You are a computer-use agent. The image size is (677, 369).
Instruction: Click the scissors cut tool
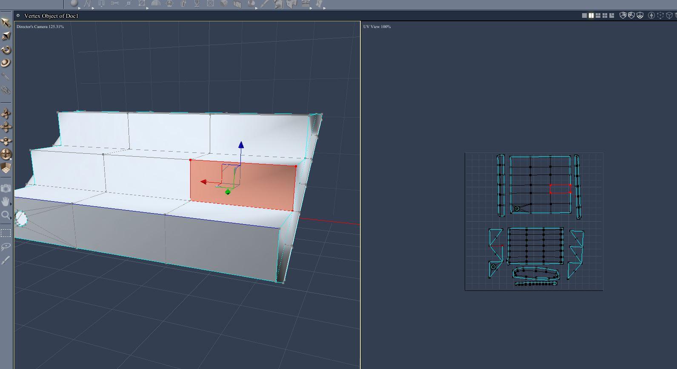click(x=115, y=4)
